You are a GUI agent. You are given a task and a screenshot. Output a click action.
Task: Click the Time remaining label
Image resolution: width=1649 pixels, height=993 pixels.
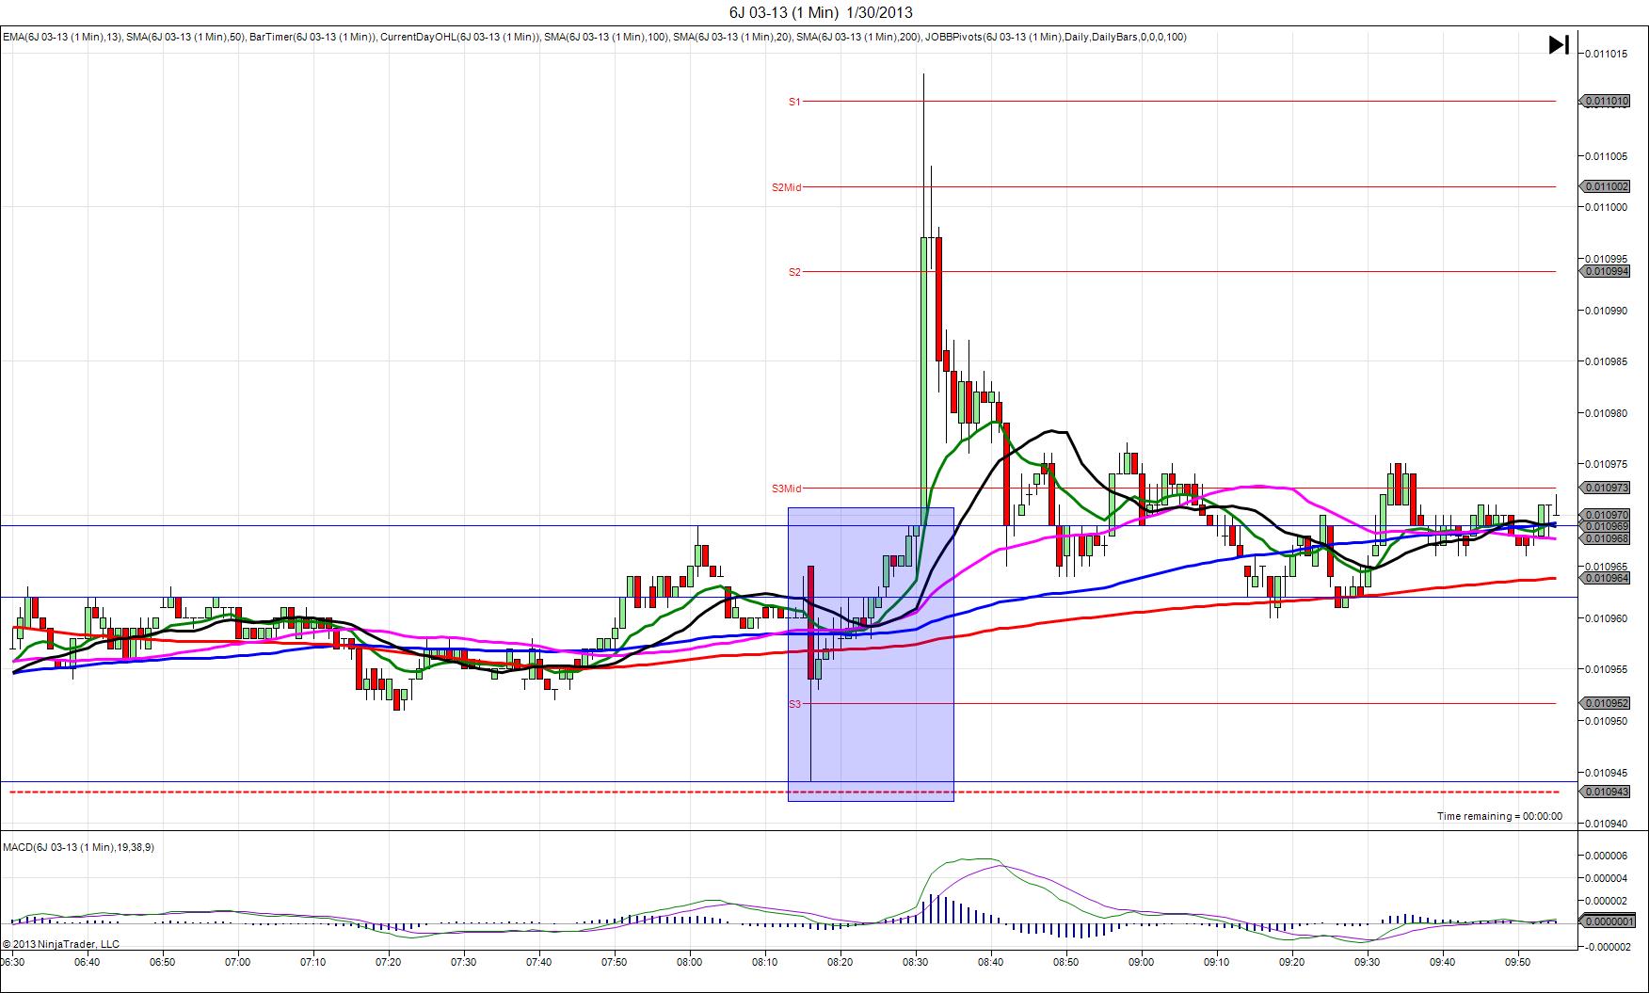click(1499, 816)
